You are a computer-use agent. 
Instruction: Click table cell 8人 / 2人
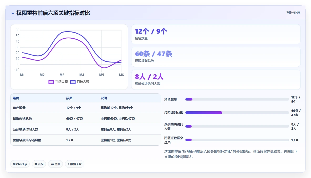click(73, 129)
